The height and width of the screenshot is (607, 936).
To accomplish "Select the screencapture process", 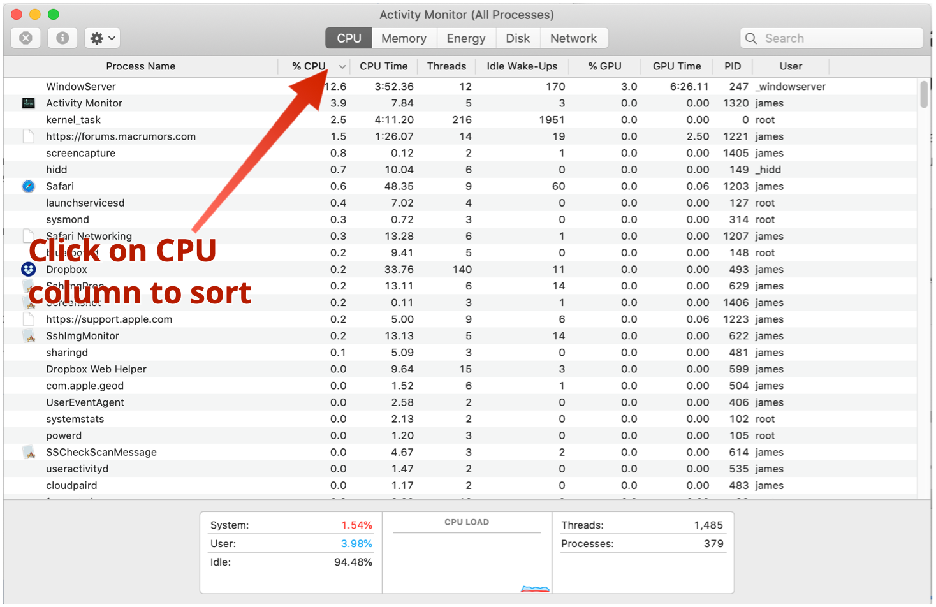I will (x=80, y=153).
